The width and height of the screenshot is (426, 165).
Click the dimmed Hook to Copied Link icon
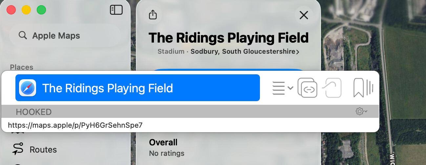[332, 88]
